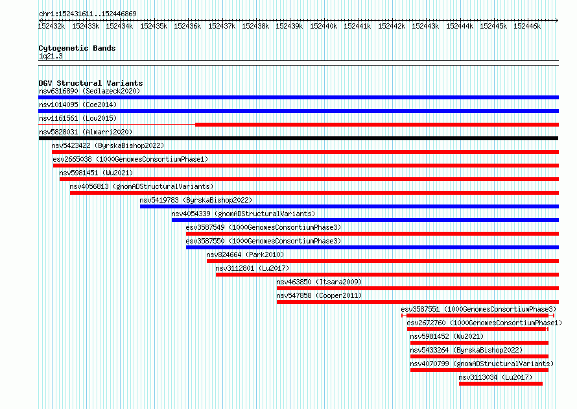Image resolution: width=577 pixels, height=409 pixels.
Task: Click the nsv5423422 (ByrskaBishop2022) label
Action: (x=108, y=145)
